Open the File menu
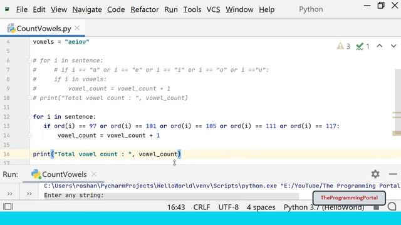The width and height of the screenshot is (401, 225). (22, 9)
